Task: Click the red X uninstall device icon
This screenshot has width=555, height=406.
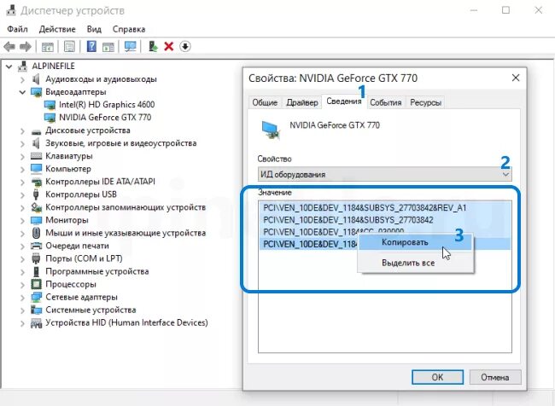Action: (169, 46)
